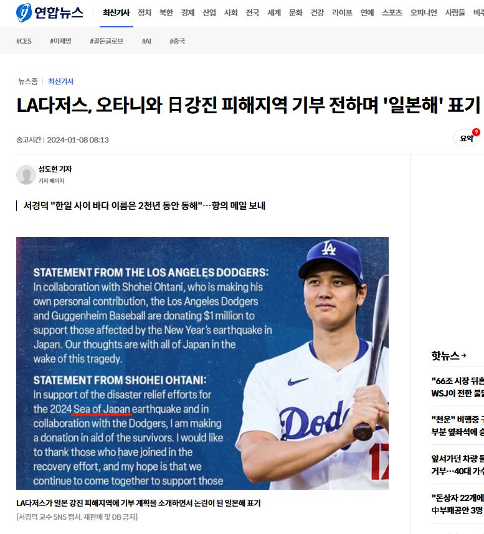
Task: Click the Yonhap News logo
Action: (x=49, y=12)
